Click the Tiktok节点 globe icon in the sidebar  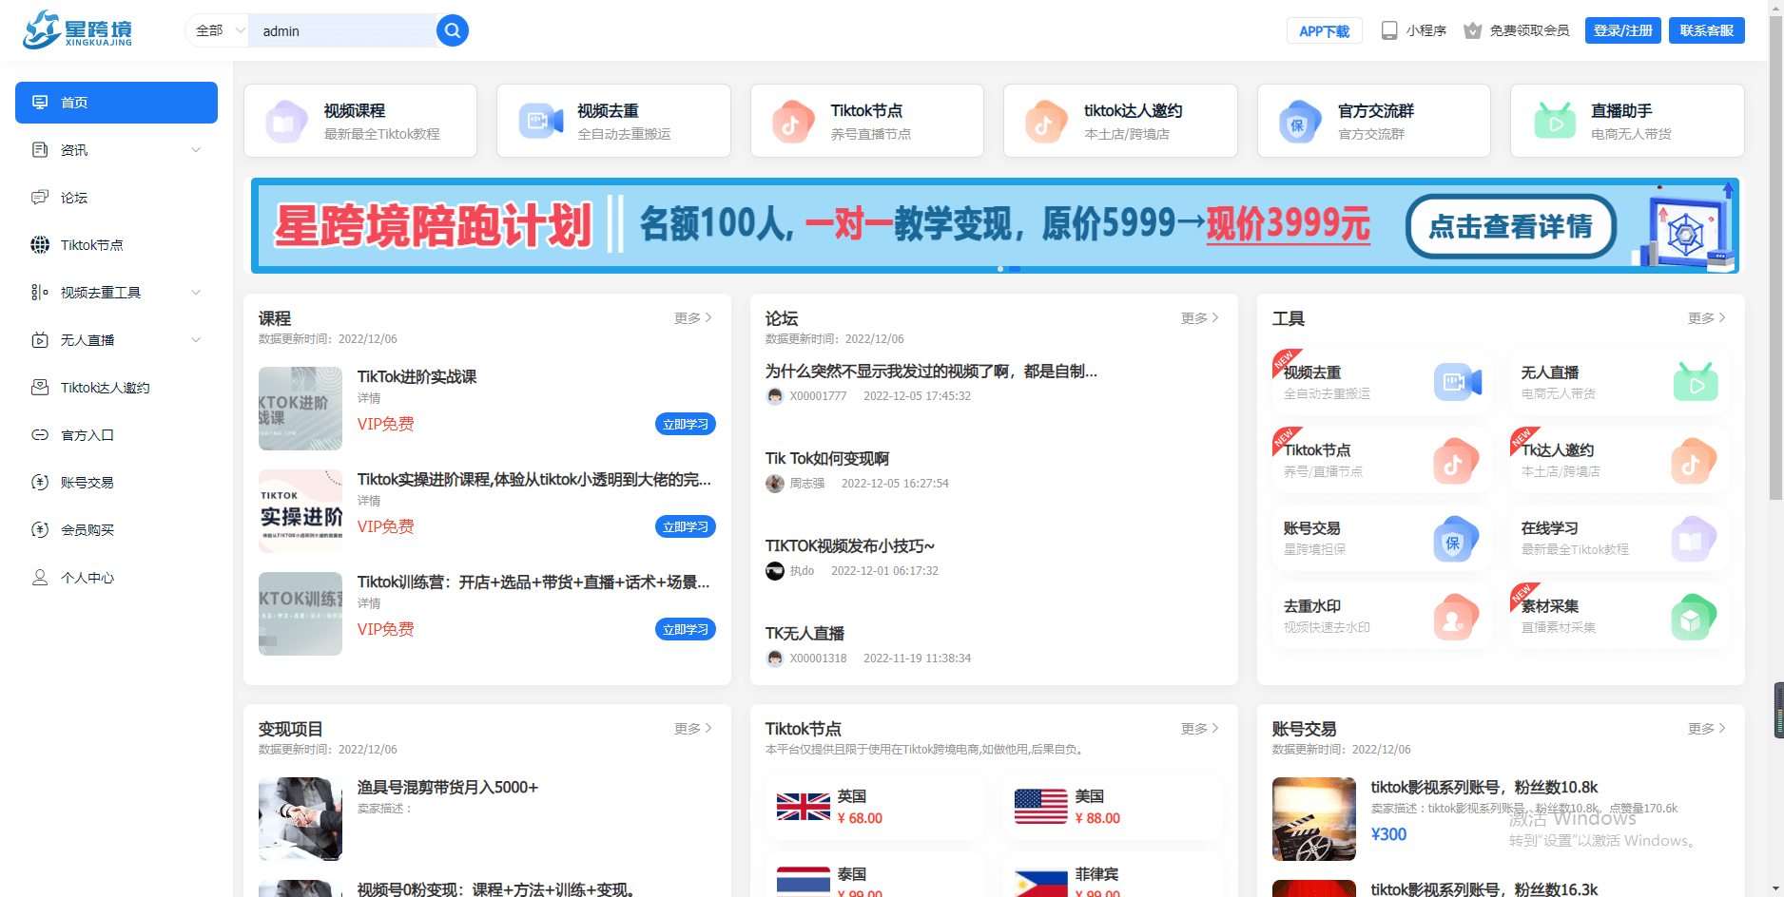(x=40, y=245)
